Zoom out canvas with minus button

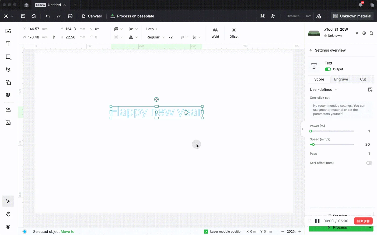coord(282,232)
